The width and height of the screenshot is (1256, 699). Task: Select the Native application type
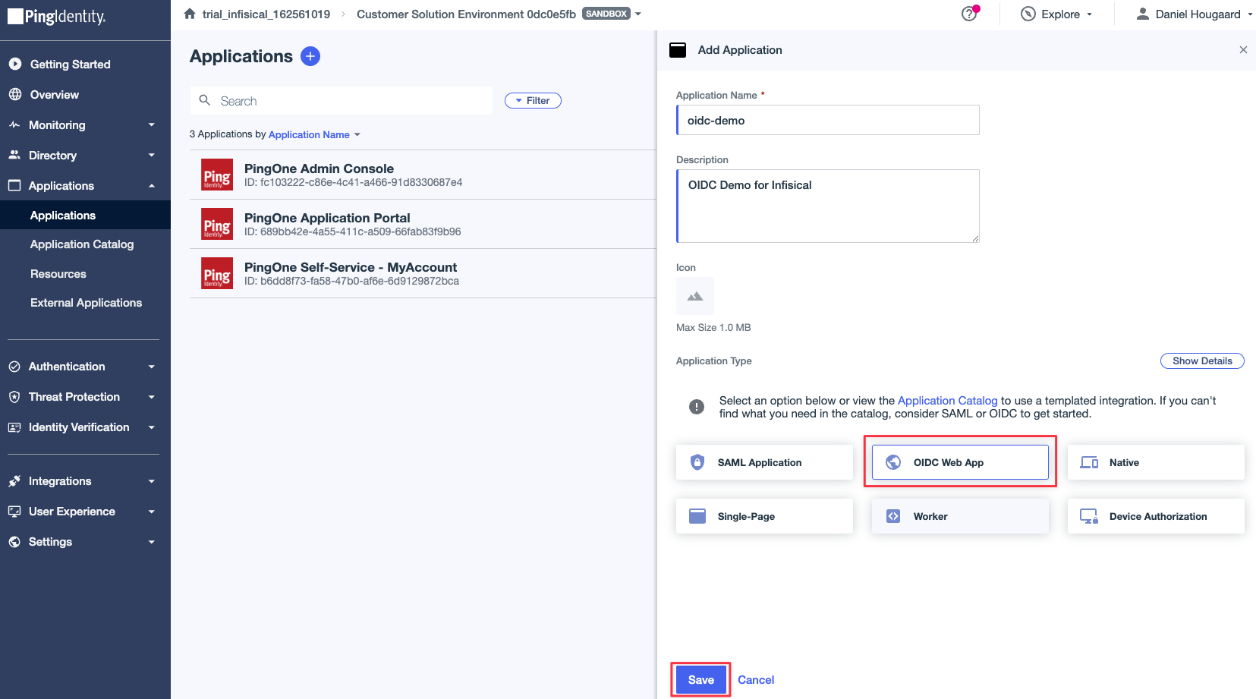click(x=1156, y=462)
